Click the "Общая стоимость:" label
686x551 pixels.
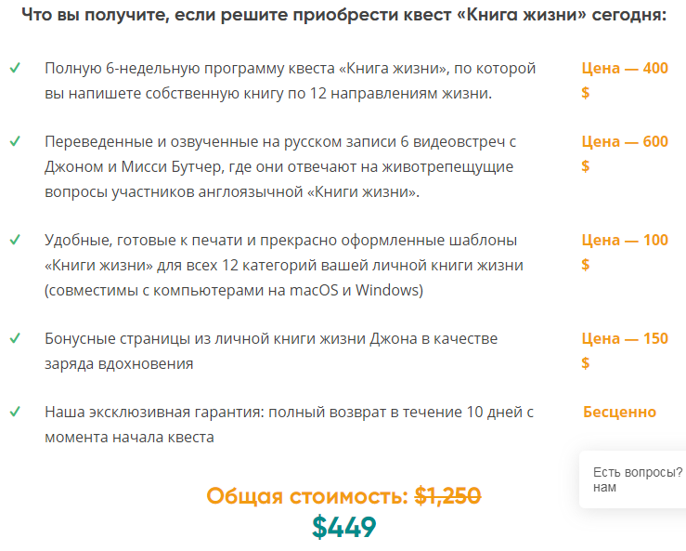(x=306, y=496)
